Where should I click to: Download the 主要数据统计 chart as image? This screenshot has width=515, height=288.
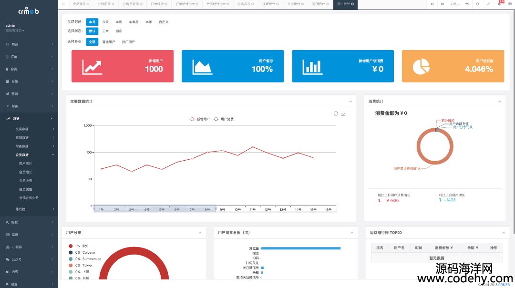[x=343, y=113]
